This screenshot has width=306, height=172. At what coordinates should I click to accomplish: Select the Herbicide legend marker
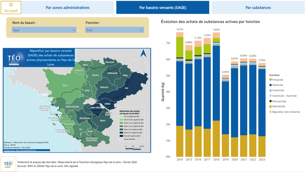(270, 85)
